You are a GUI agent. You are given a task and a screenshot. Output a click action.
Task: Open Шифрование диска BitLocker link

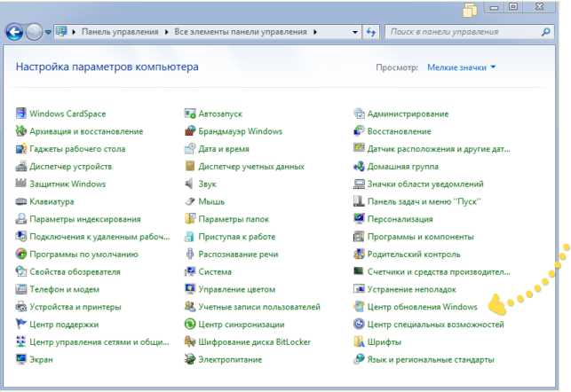(254, 342)
